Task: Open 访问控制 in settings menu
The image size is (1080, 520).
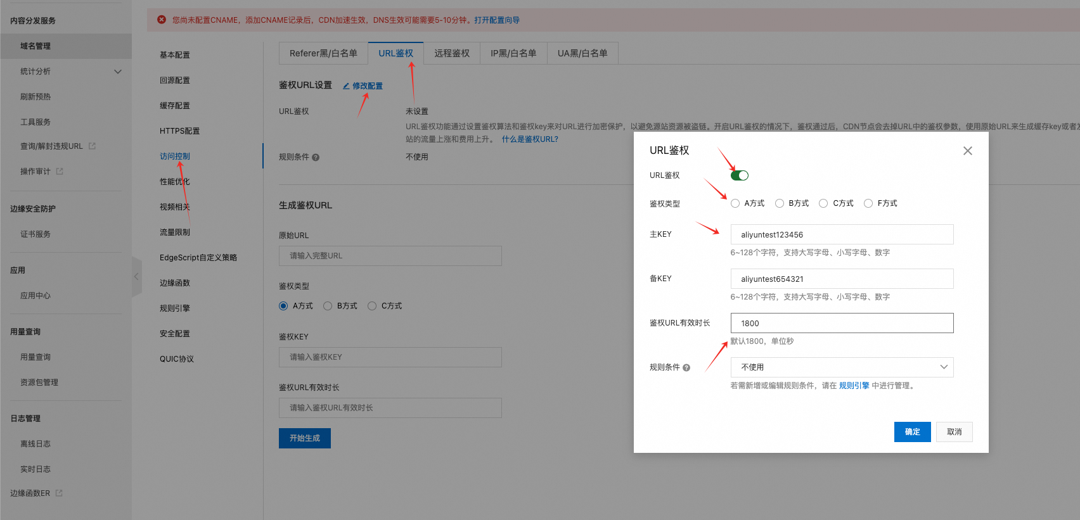Action: coord(175,156)
